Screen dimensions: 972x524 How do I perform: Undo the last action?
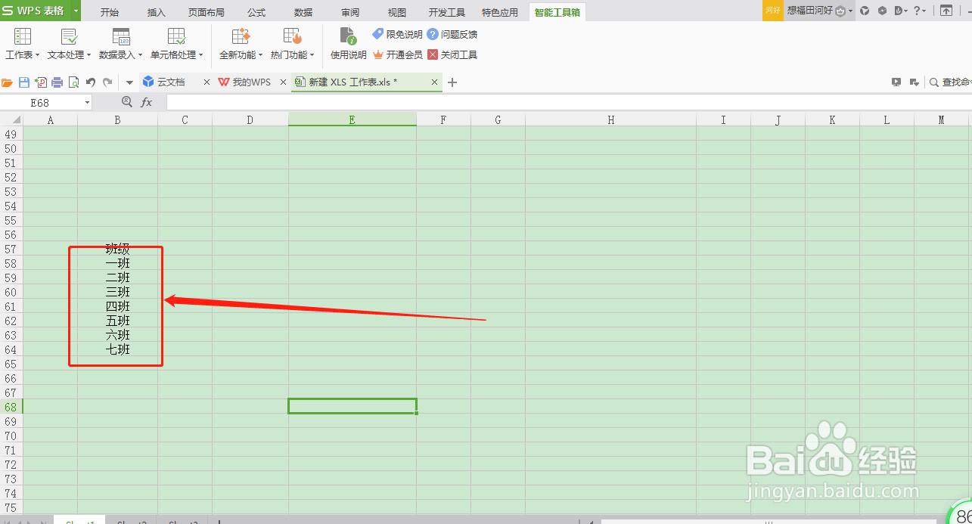(91, 82)
